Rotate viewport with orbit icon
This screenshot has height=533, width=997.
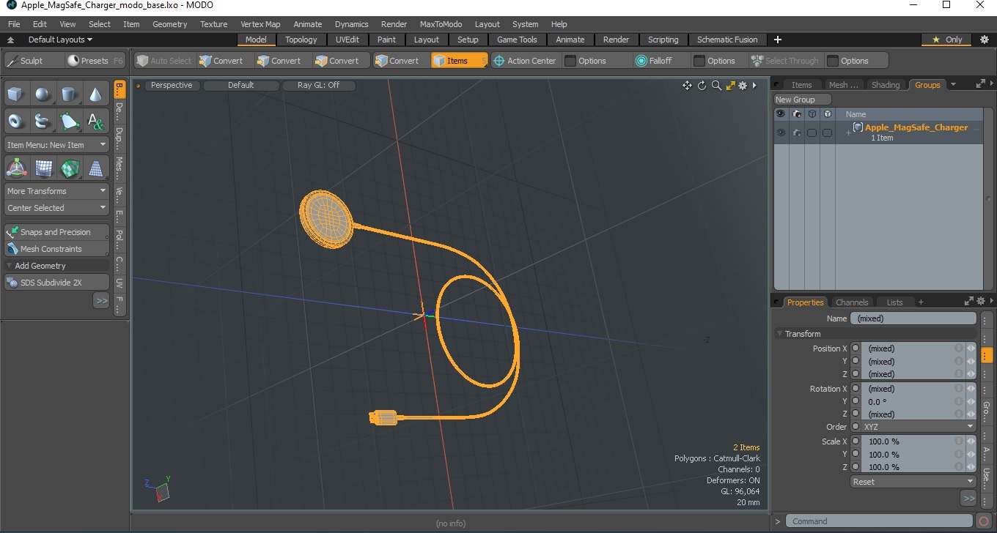[x=702, y=86]
